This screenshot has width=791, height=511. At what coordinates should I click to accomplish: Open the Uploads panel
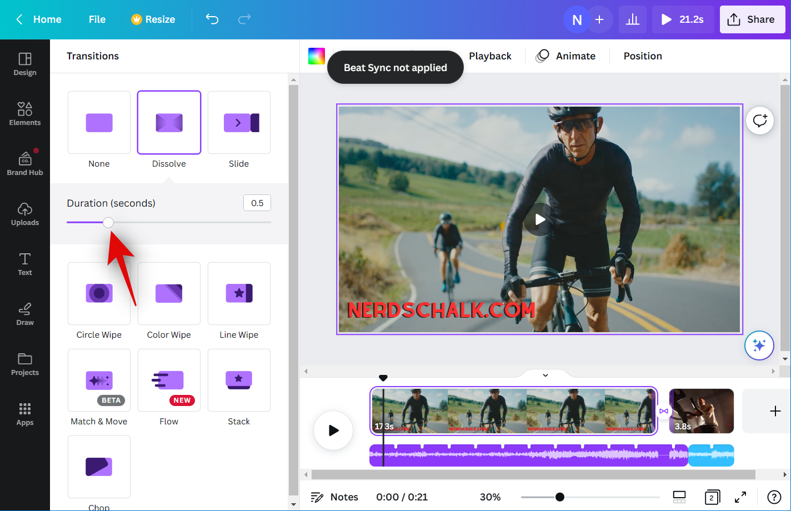point(25,214)
